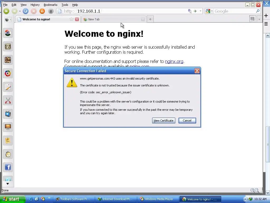
Task: Switch to Windows Media Player taskbar window
Action: pyautogui.click(x=158, y=199)
